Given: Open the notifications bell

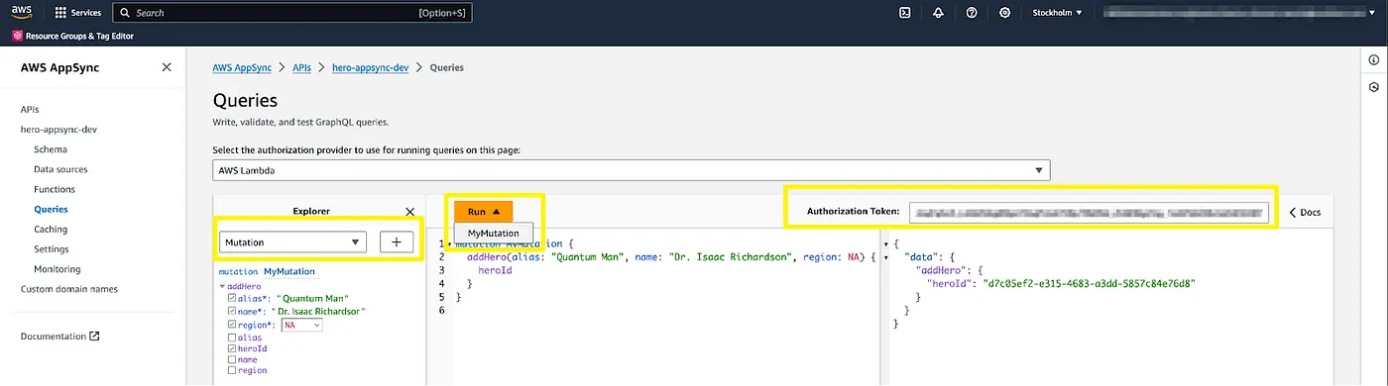Looking at the screenshot, I should pyautogui.click(x=938, y=13).
